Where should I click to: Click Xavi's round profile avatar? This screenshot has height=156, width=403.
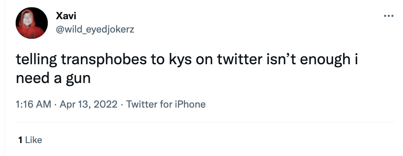31,23
